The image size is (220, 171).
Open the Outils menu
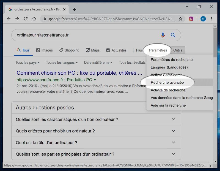178,50
